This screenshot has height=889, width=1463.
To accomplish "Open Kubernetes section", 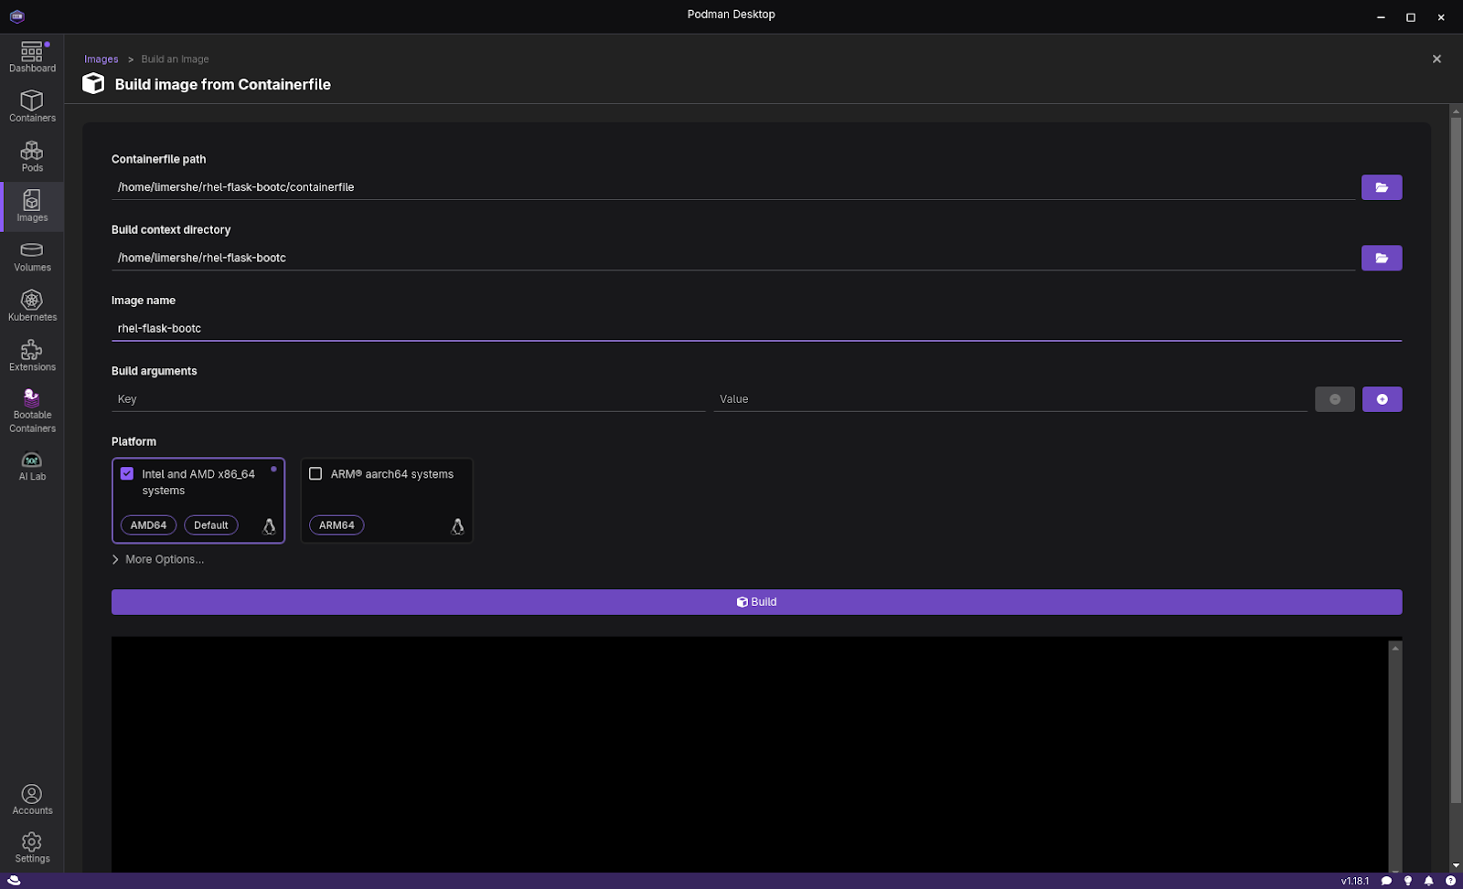I will (32, 306).
